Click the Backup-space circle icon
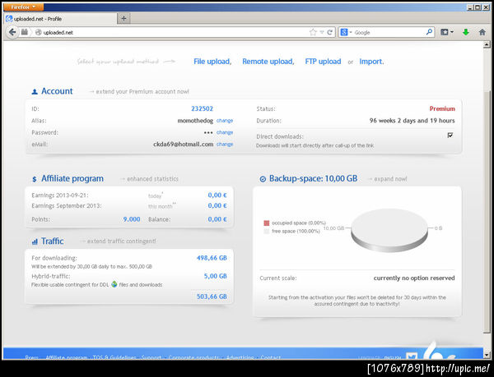The height and width of the screenshot is (377, 494). click(x=263, y=179)
